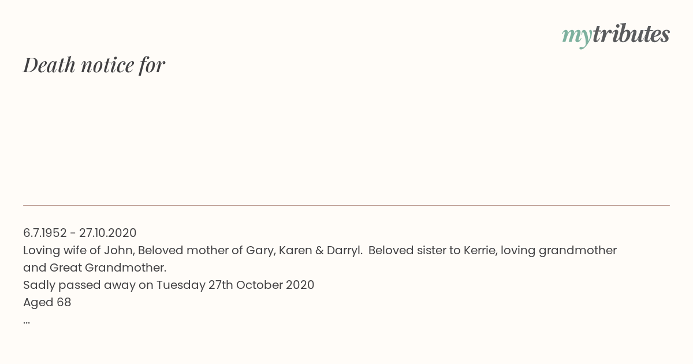Click "Beloved sister to Kerrie" text
The width and height of the screenshot is (693, 364).
click(433, 250)
